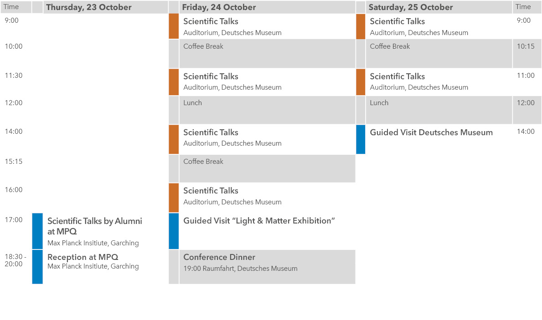Select the Friday, 24 October header
Viewport: 542px width, 320px height.
pos(219,7)
